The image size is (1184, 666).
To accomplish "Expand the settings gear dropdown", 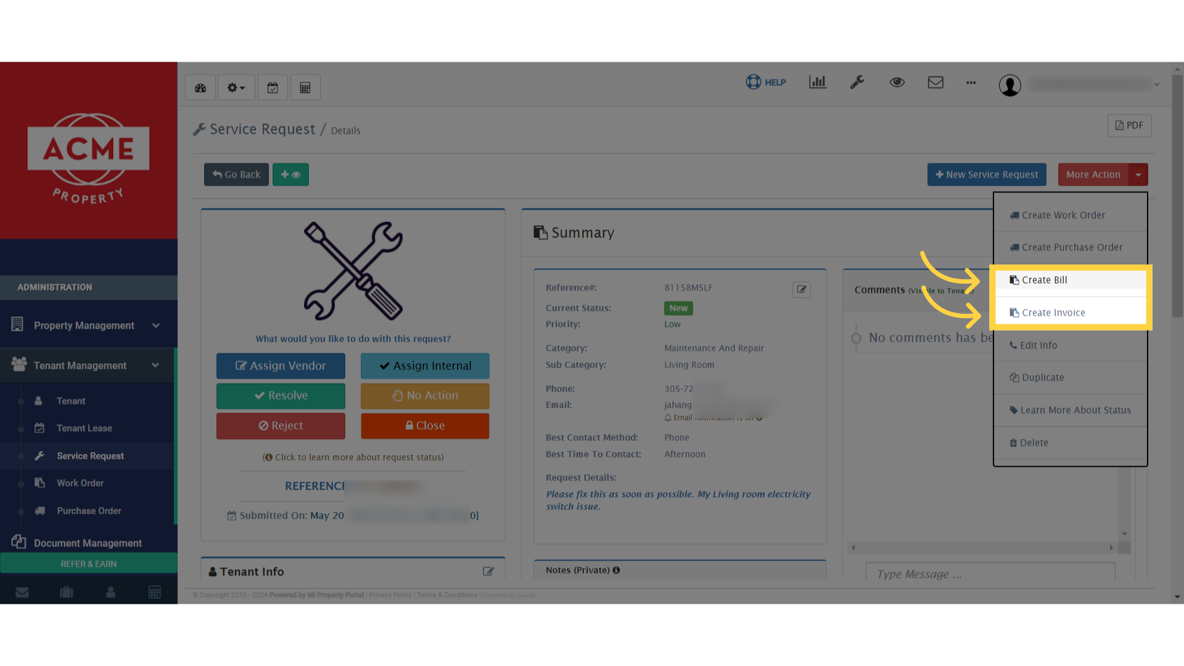I will pyautogui.click(x=236, y=88).
